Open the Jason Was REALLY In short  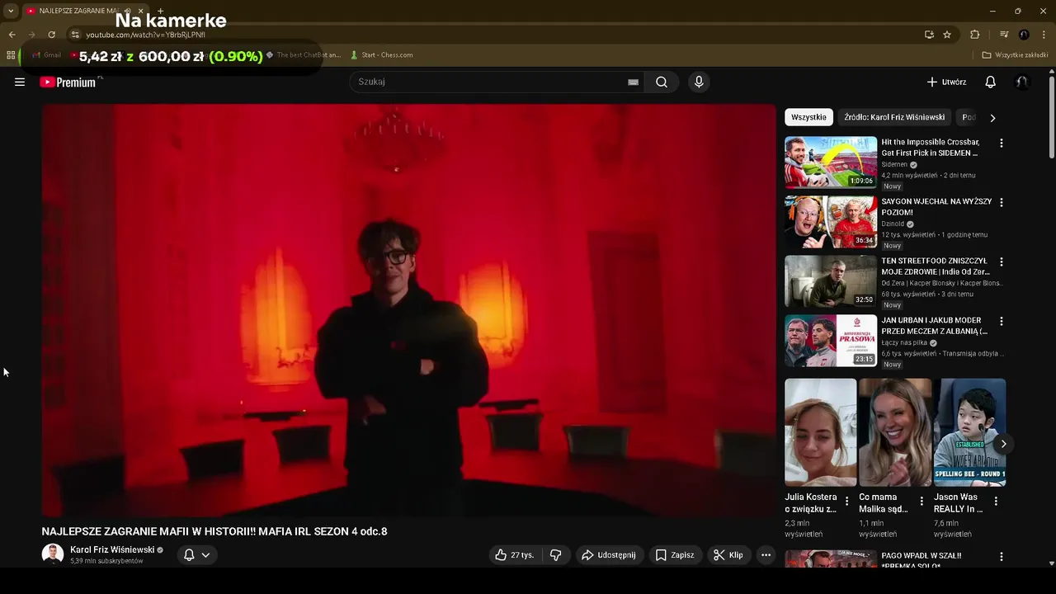coord(969,432)
